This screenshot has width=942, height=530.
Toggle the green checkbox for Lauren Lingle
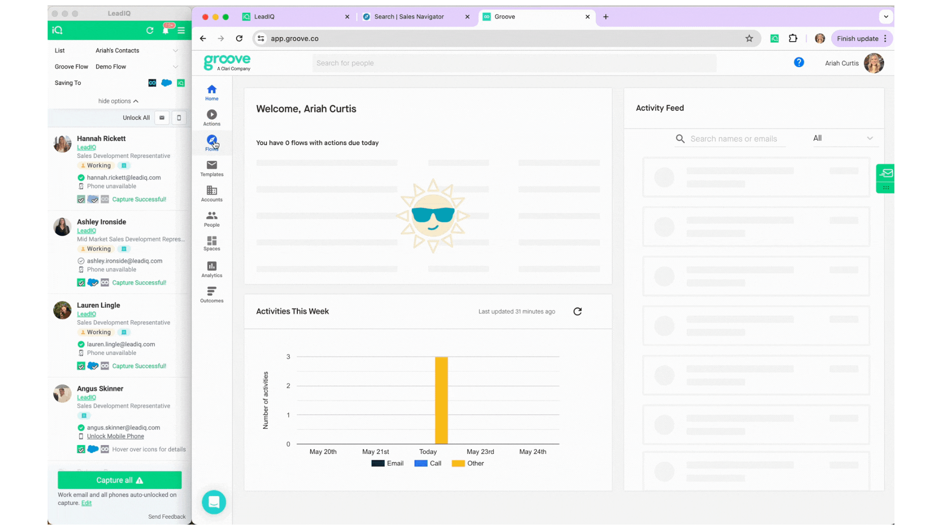pos(81,366)
